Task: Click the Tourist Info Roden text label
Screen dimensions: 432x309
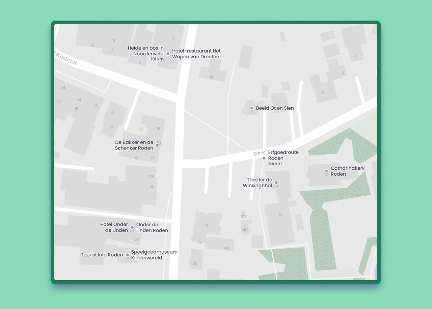Action: (x=102, y=255)
